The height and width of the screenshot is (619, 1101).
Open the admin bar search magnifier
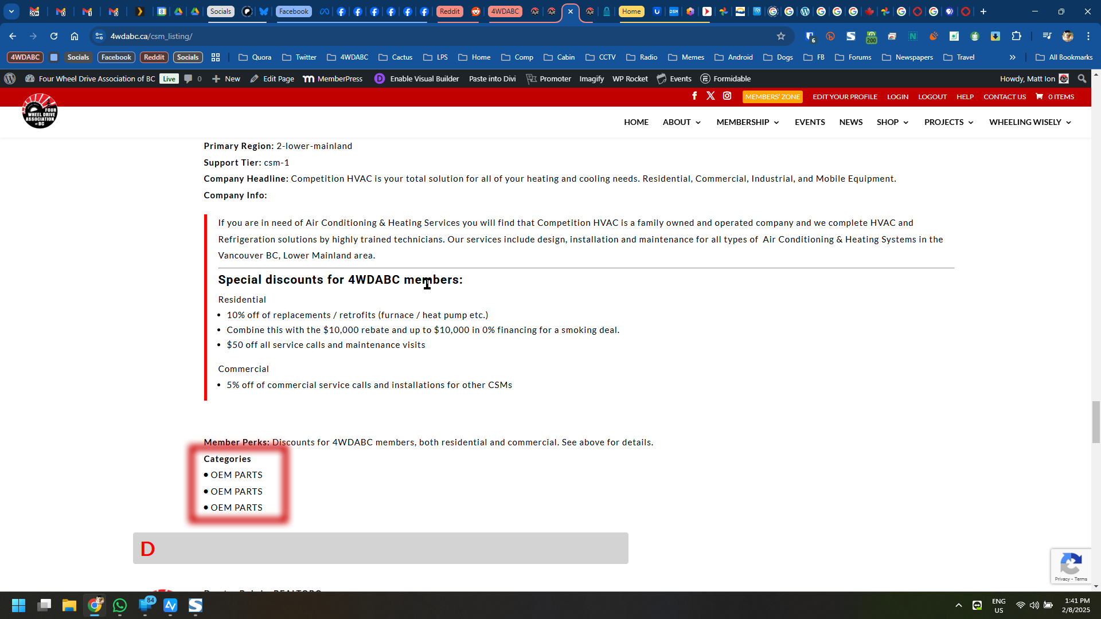coord(1082,79)
